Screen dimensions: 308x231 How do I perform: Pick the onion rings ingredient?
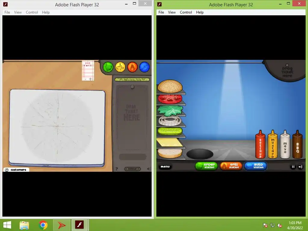[x=170, y=121]
